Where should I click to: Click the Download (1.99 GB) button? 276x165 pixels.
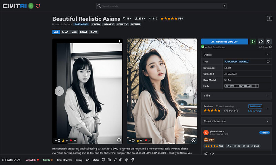(x=225, y=41)
